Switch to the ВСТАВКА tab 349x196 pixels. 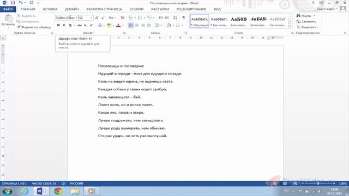pos(50,9)
